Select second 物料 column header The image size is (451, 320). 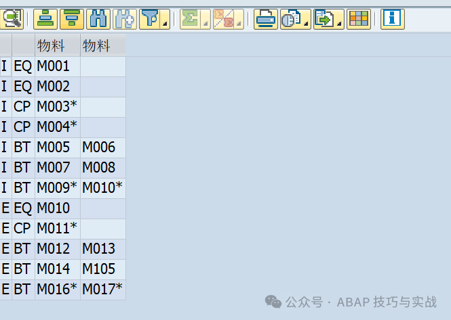103,45
